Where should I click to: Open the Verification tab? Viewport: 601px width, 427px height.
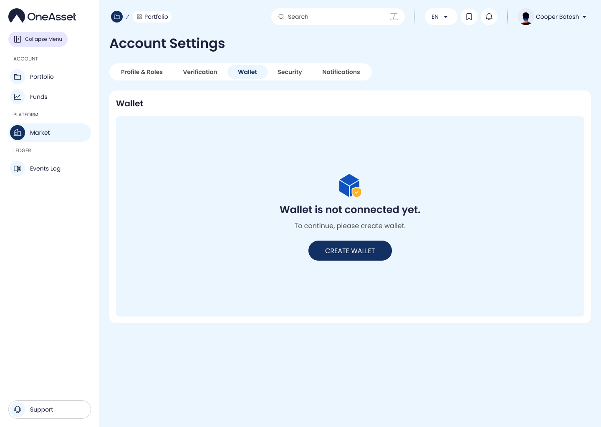point(200,72)
